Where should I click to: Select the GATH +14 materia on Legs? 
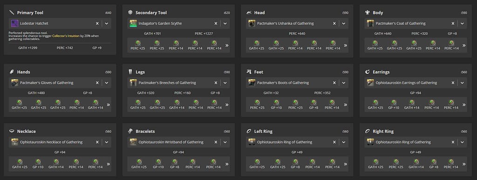coord(177,104)
